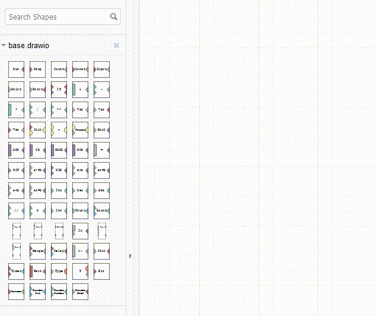Pick the Input block from library

click(101, 69)
